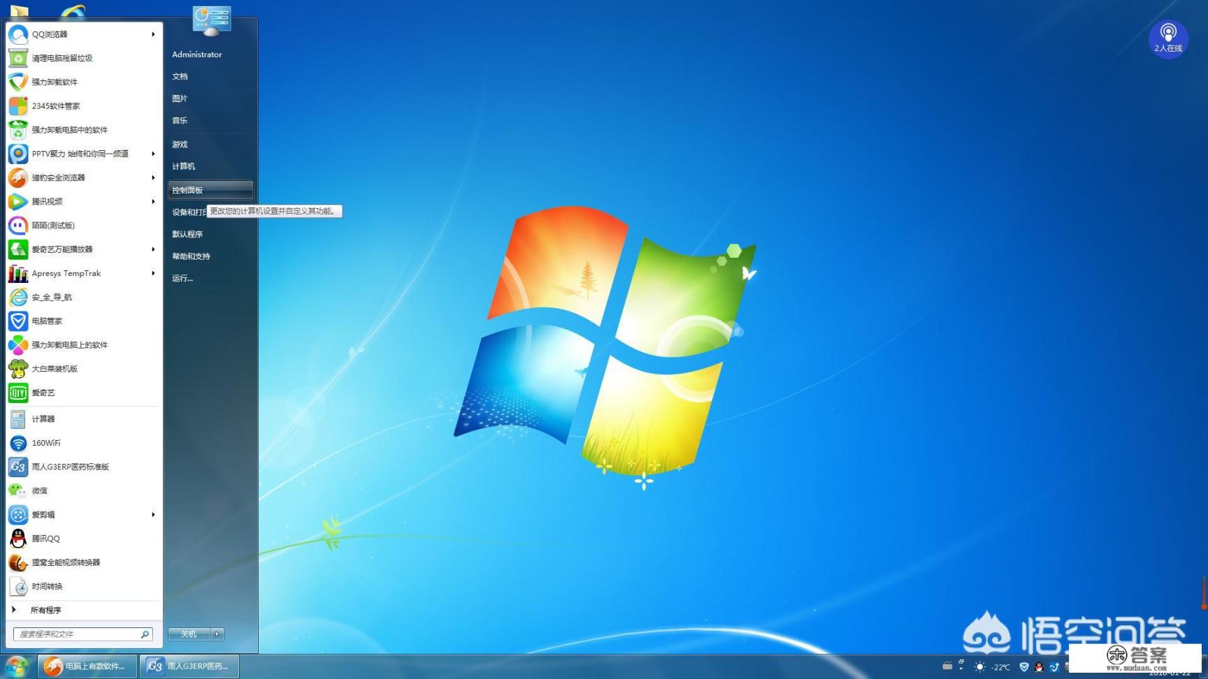Launch 2345软件管家
Image resolution: width=1208 pixels, height=679 pixels.
tap(84, 105)
